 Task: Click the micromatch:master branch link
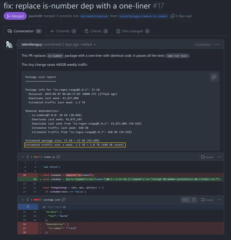pyautogui.click(x=94, y=16)
